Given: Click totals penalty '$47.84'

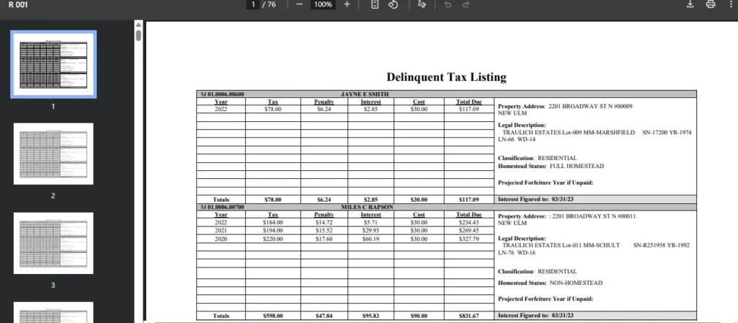Looking at the screenshot, I should coord(324,316).
